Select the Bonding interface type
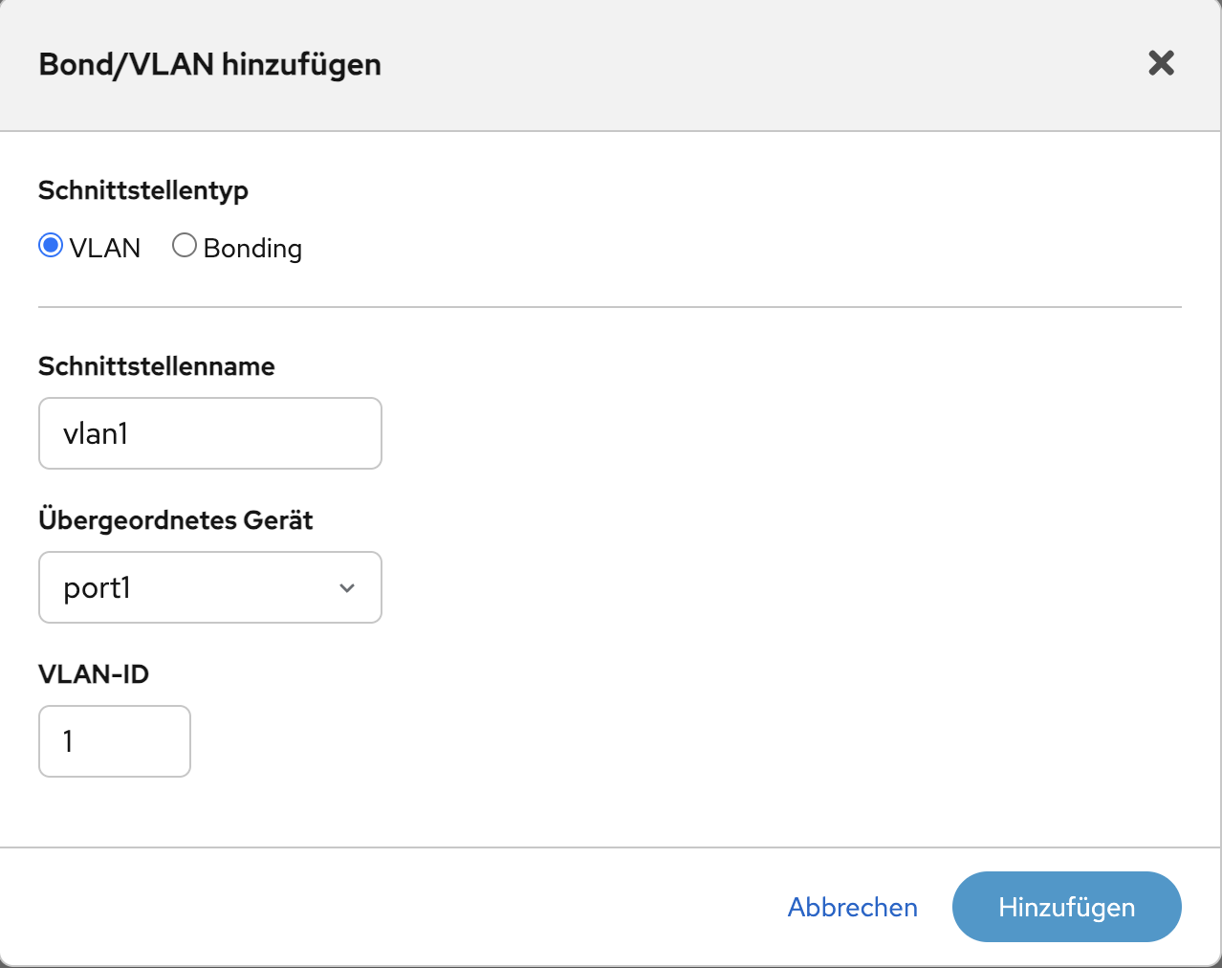 (x=185, y=247)
